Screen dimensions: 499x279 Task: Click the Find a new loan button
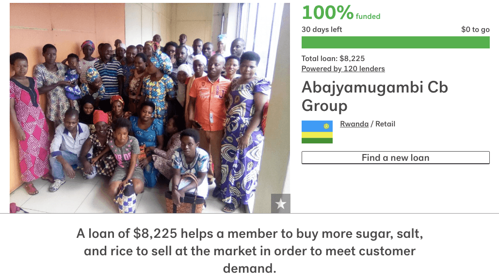point(396,157)
